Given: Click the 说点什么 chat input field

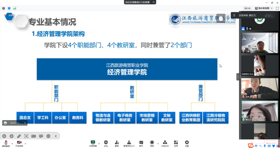Looking at the screenshot, I should point(16,123).
